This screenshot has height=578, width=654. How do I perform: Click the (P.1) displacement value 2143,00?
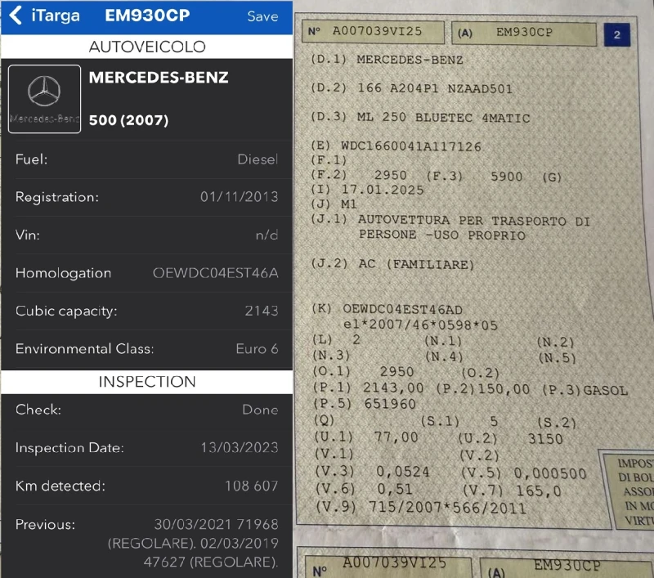pos(393,388)
